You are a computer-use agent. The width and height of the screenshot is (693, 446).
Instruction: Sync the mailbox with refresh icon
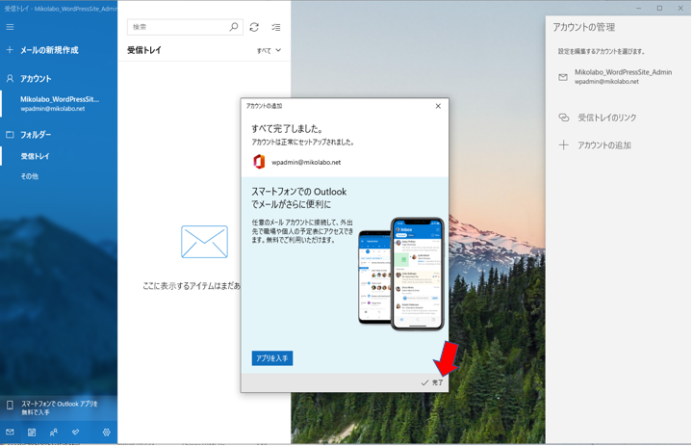tap(254, 27)
